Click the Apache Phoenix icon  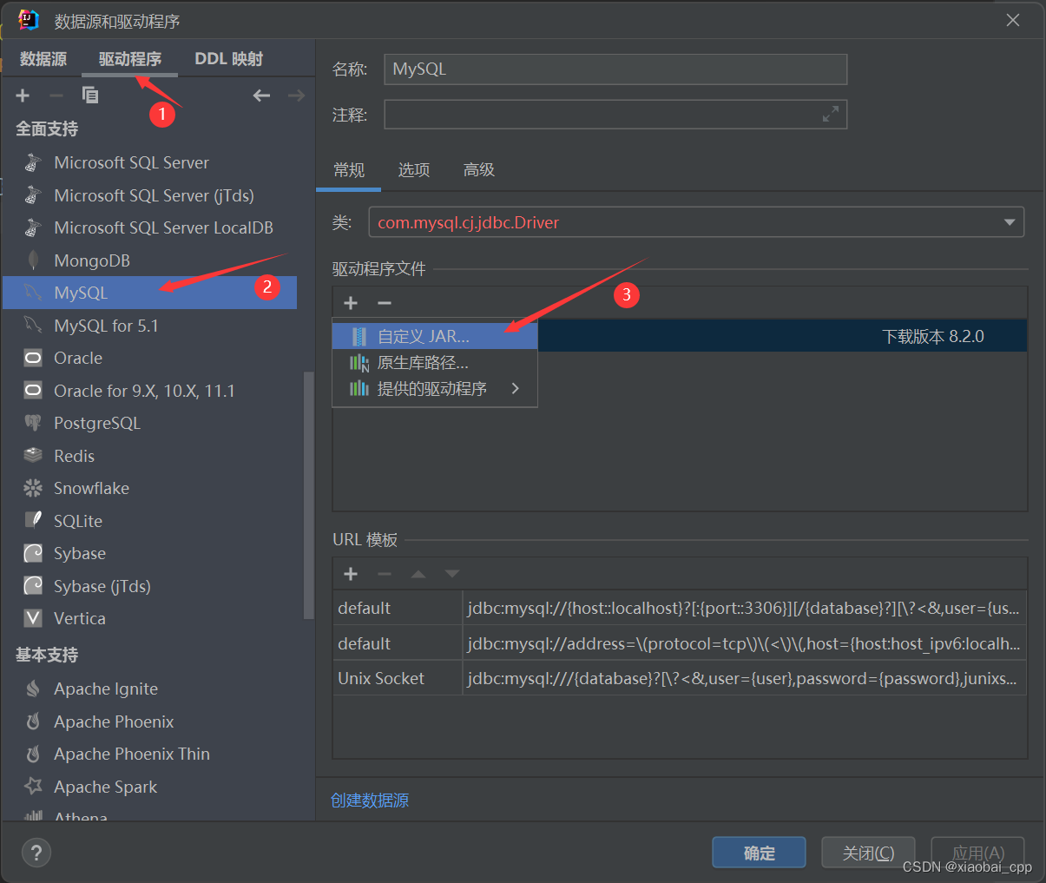click(x=33, y=722)
